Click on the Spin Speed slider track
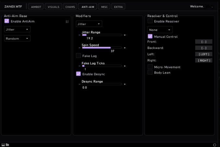This screenshot has height=147, width=220. point(102,47)
